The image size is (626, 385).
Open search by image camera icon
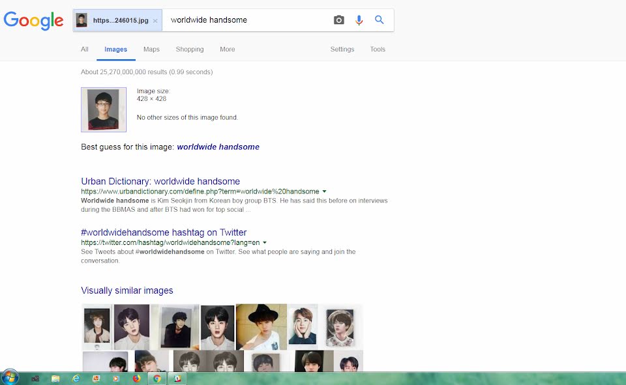coord(338,20)
